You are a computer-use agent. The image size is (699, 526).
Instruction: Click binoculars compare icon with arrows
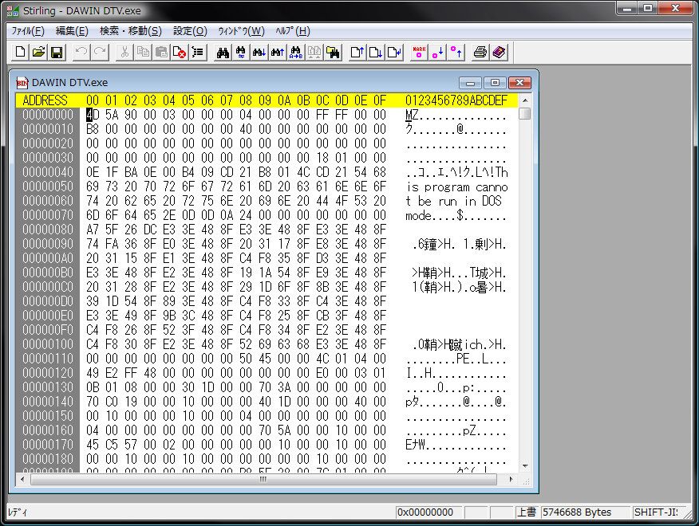pyautogui.click(x=241, y=53)
